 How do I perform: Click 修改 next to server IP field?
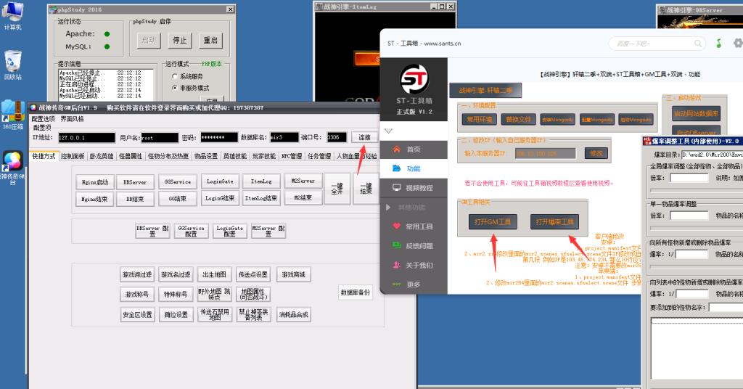pyautogui.click(x=596, y=153)
